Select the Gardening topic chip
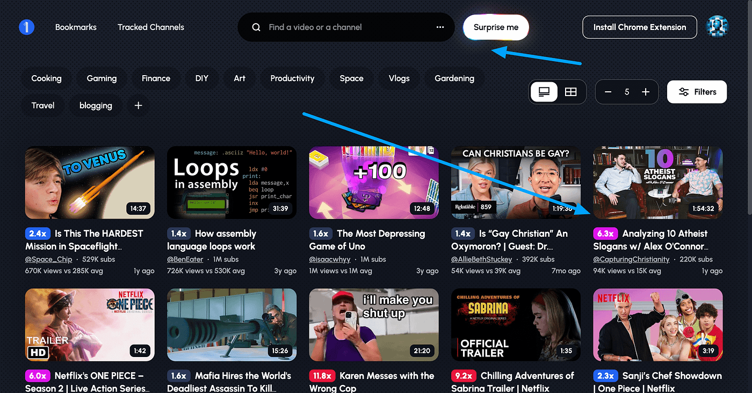Image resolution: width=752 pixels, height=393 pixels. point(454,78)
